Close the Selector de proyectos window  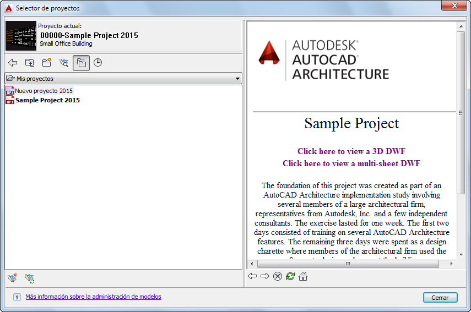pos(454,6)
